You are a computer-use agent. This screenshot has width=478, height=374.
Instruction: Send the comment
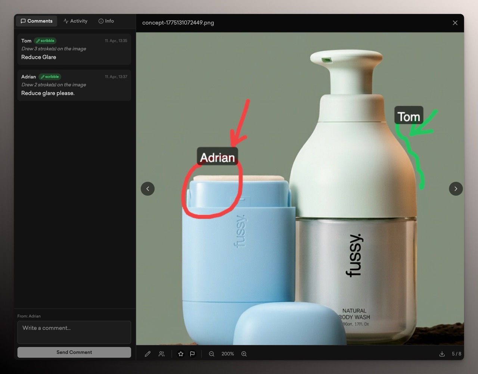74,352
